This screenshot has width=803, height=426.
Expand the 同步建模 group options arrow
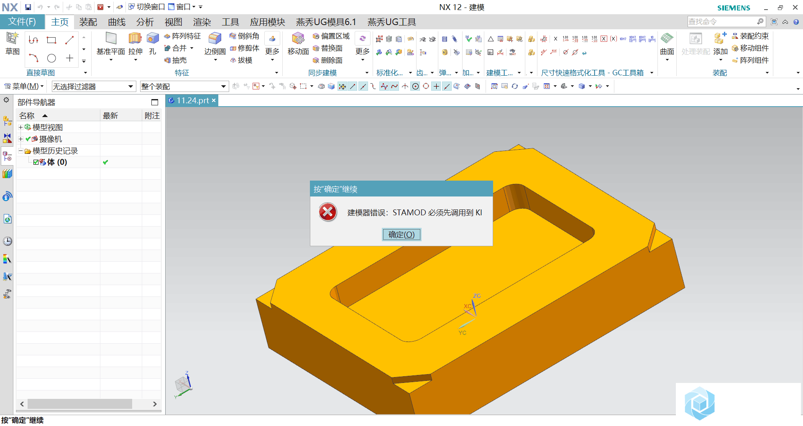(367, 73)
